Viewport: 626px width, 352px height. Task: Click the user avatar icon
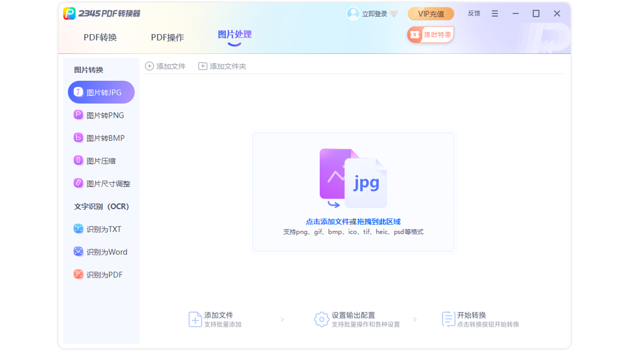coord(353,13)
